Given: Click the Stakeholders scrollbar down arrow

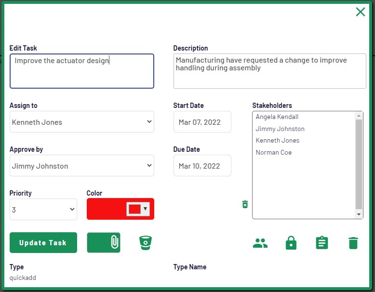Looking at the screenshot, I should click(359, 214).
